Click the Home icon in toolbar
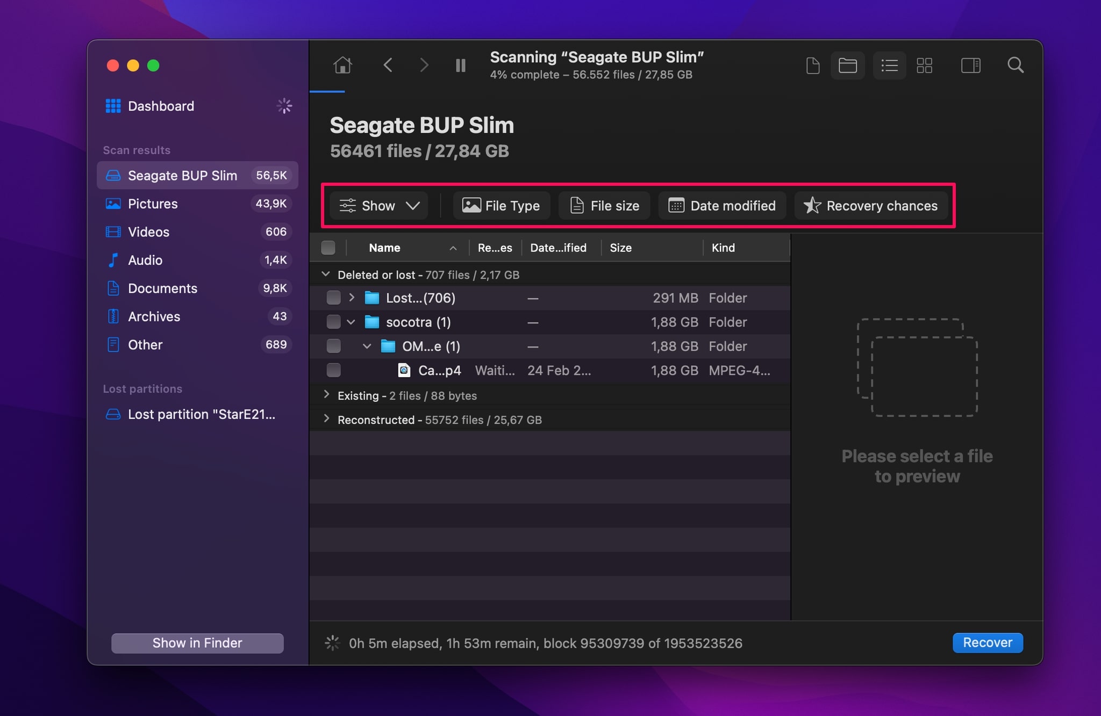This screenshot has width=1101, height=716. point(342,66)
